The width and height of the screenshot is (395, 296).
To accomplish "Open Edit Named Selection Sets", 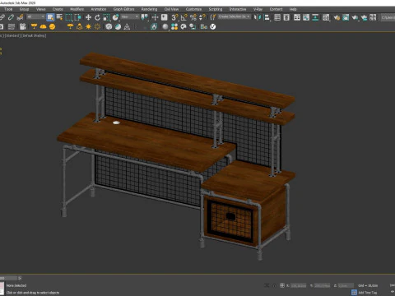I will coord(213,17).
